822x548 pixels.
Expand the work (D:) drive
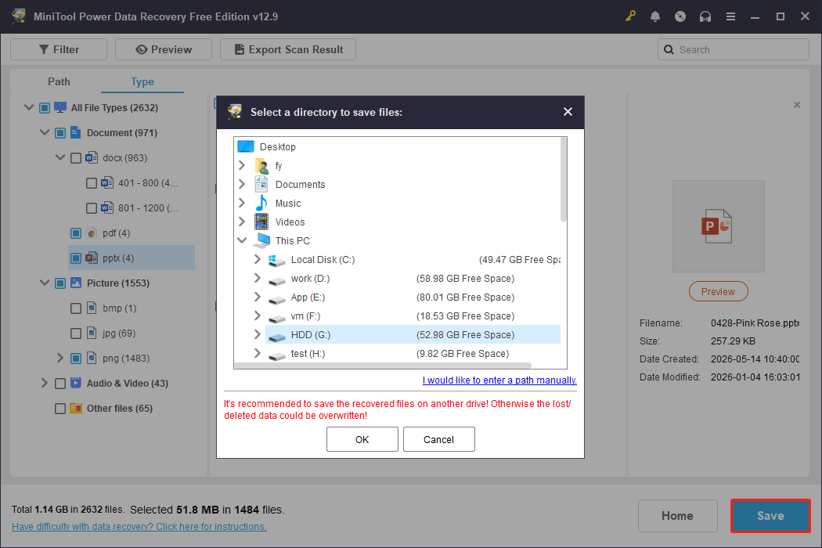tap(257, 278)
